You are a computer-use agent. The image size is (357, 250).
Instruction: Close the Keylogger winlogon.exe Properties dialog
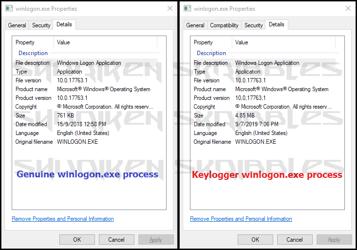(x=348, y=9)
